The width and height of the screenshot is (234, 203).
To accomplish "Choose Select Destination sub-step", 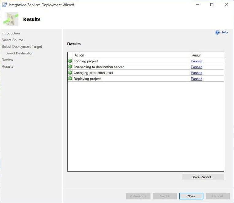I will [19, 53].
